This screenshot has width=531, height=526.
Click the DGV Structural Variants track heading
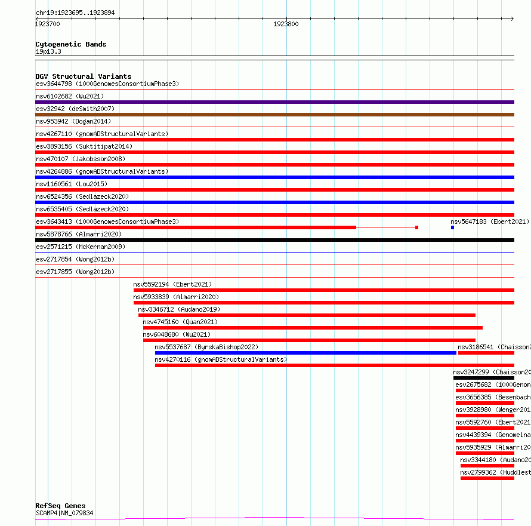click(84, 76)
